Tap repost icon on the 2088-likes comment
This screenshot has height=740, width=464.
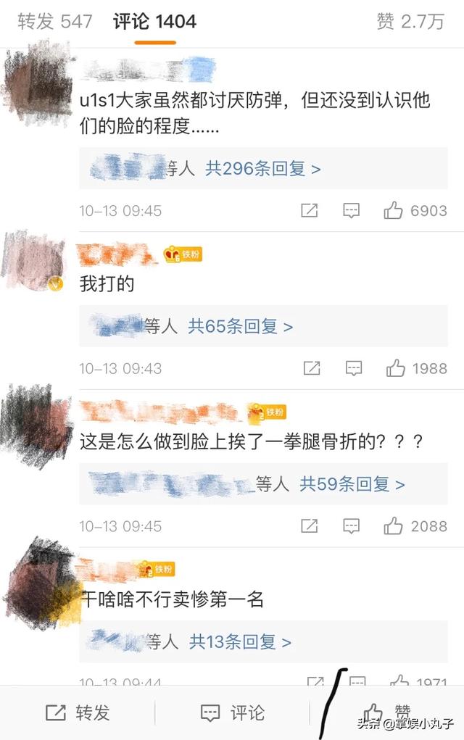309,525
